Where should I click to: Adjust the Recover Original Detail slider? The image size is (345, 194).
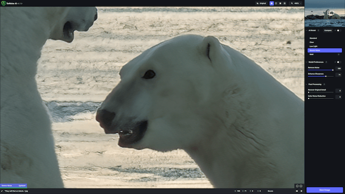(x=320, y=92)
